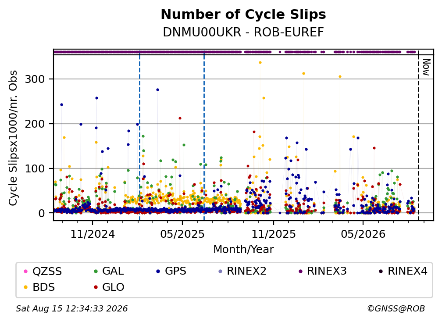Click the GLO red legend marker
The width and height of the screenshot is (442, 322).
(x=96, y=287)
